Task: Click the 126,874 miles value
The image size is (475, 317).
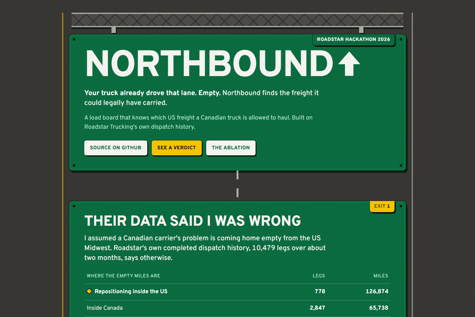Action: coord(377,291)
